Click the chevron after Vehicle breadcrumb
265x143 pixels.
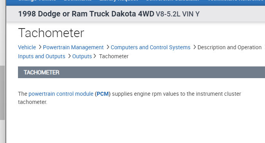point(40,47)
